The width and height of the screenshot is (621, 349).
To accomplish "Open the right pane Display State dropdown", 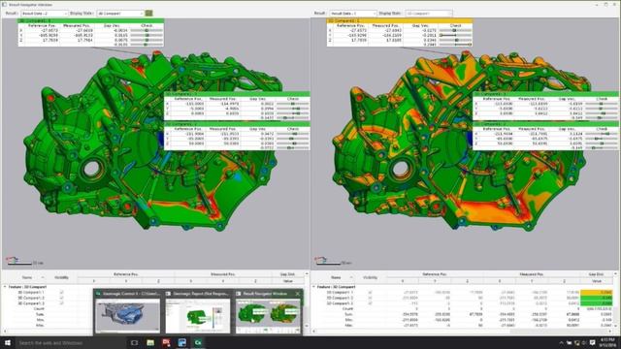I will [429, 13].
